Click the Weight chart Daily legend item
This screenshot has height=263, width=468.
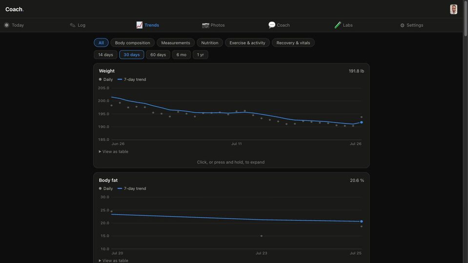coord(106,79)
